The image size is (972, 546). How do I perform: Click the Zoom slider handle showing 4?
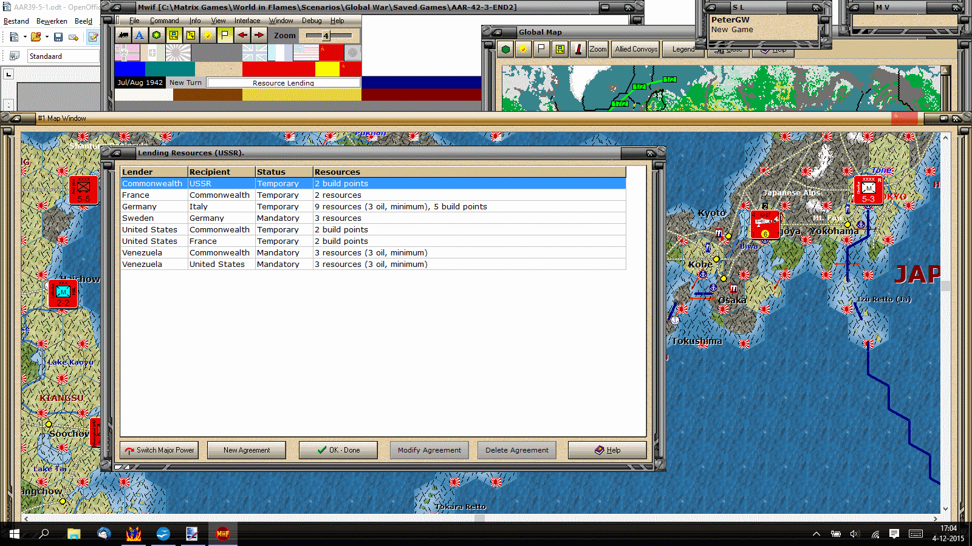pyautogui.click(x=326, y=36)
